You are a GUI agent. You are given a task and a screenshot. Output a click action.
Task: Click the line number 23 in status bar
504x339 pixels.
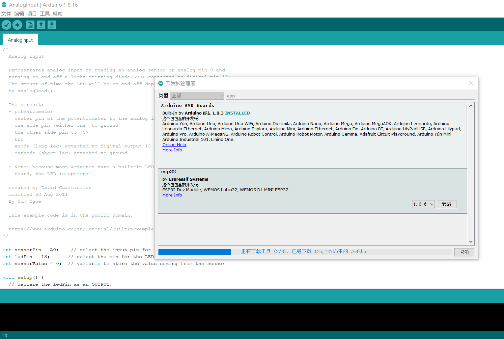point(5,335)
